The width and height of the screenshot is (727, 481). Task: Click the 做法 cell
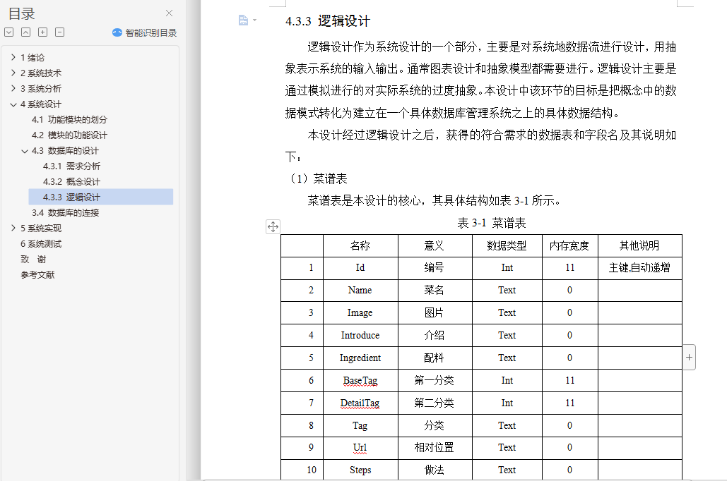tap(435, 470)
